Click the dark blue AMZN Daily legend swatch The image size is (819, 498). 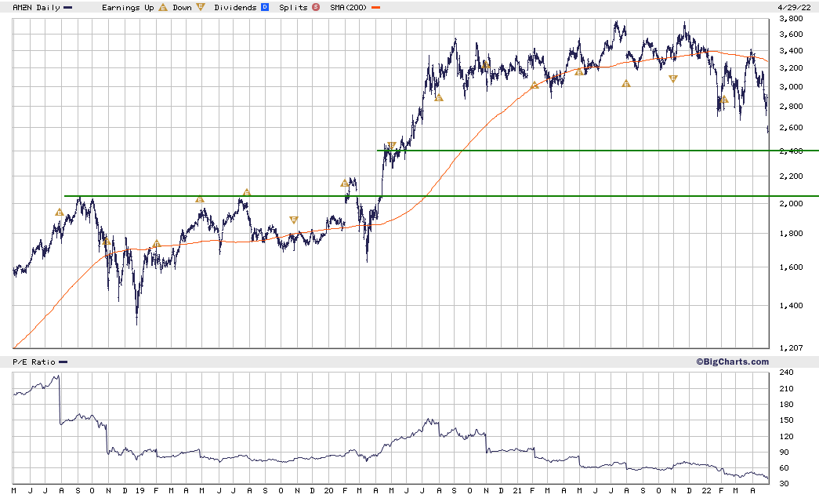click(68, 8)
